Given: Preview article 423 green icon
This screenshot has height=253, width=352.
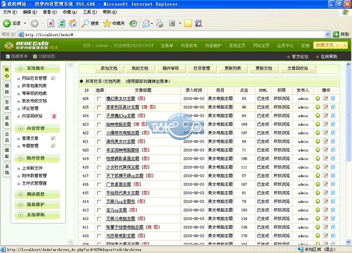Looking at the screenshot, I should pyautogui.click(x=318, y=124).
